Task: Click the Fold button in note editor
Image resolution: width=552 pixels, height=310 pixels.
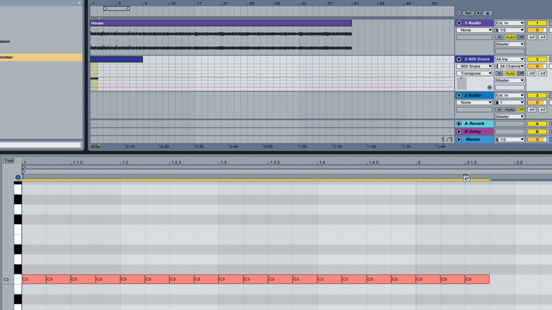Action: [x=9, y=161]
